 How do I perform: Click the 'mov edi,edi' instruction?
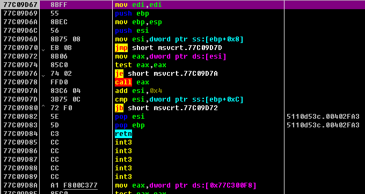138,5
